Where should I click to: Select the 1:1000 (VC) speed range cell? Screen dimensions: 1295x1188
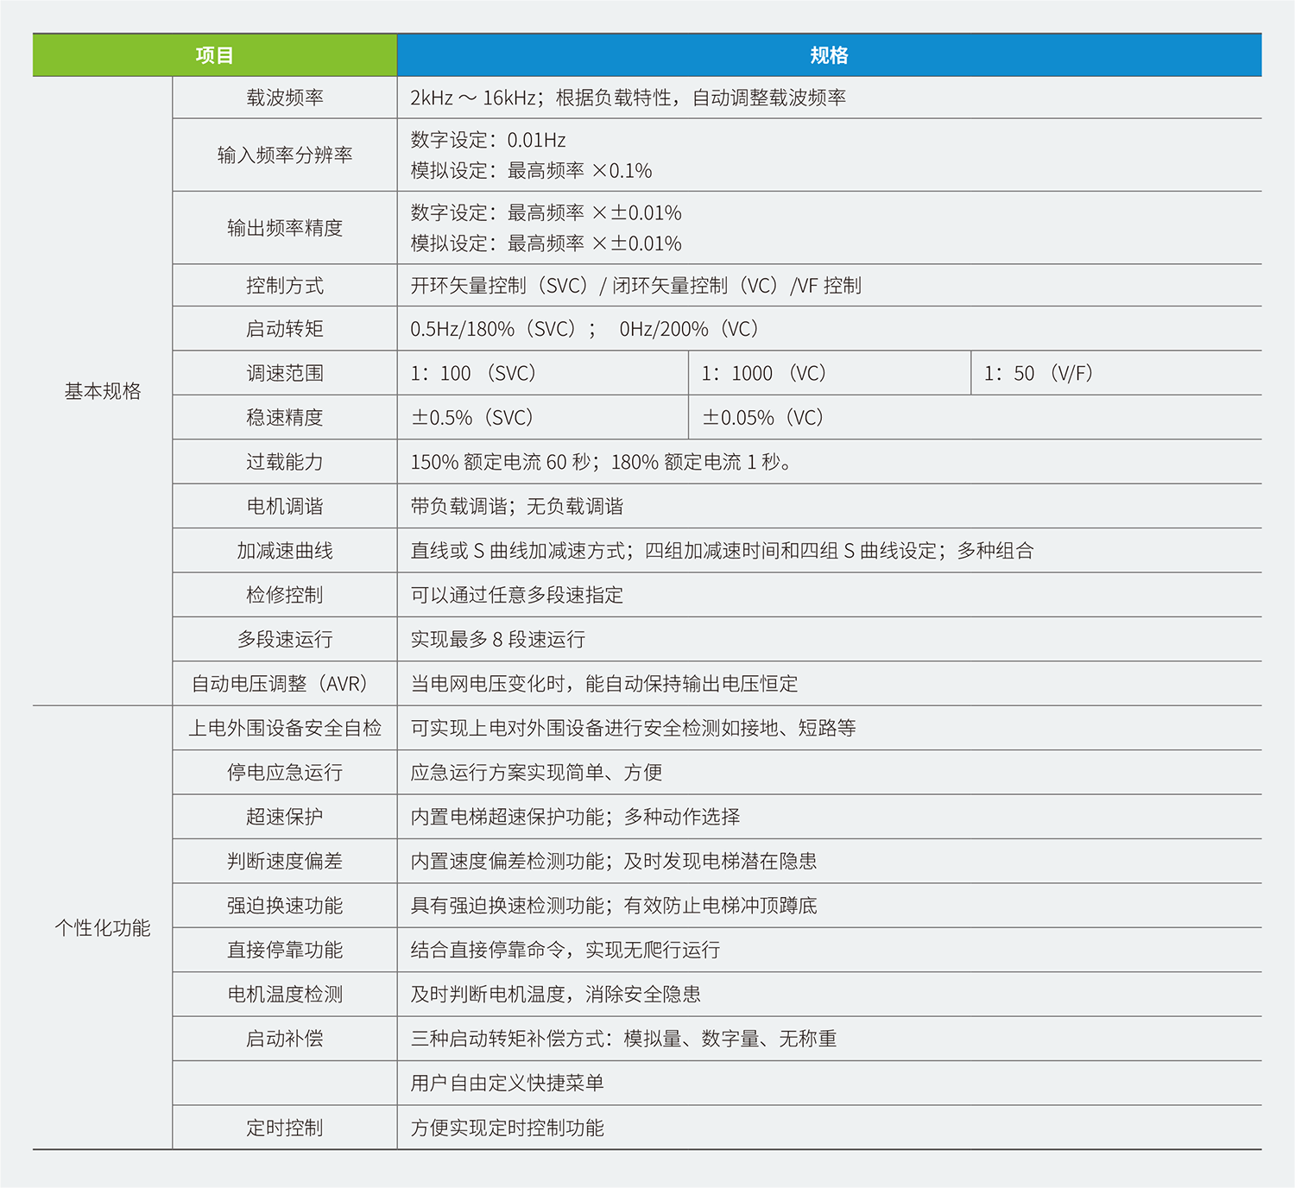764,373
